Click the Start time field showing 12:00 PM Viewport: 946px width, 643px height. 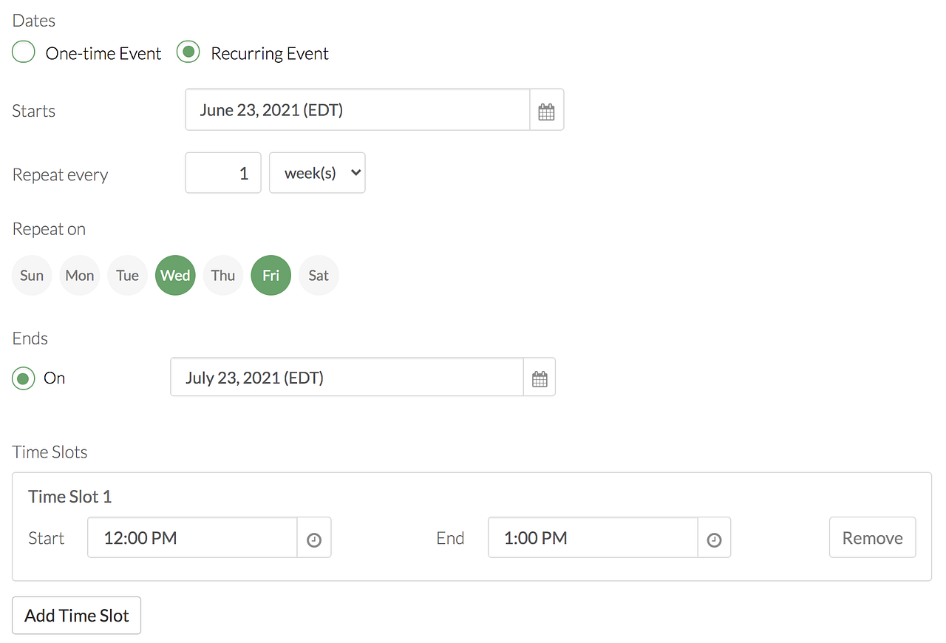[192, 538]
